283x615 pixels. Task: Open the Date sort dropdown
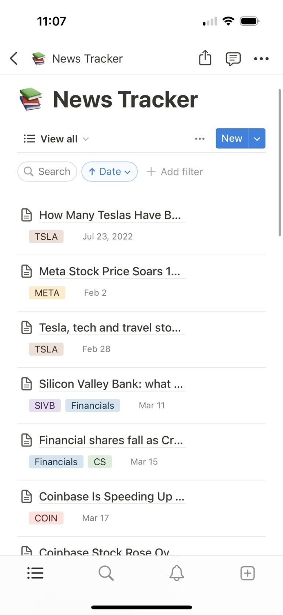click(x=109, y=171)
